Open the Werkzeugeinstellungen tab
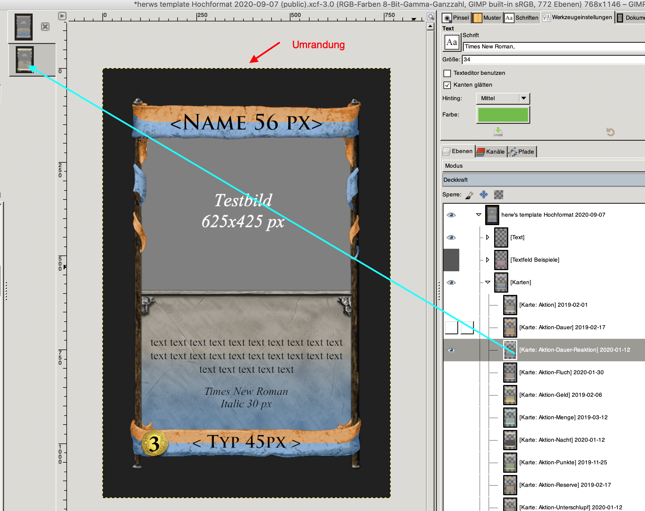The height and width of the screenshot is (511, 645). (577, 17)
